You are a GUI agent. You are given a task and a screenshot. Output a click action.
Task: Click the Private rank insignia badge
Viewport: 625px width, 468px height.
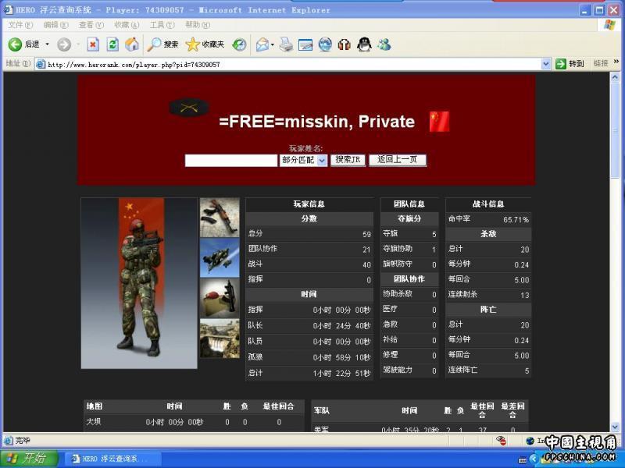pos(189,107)
